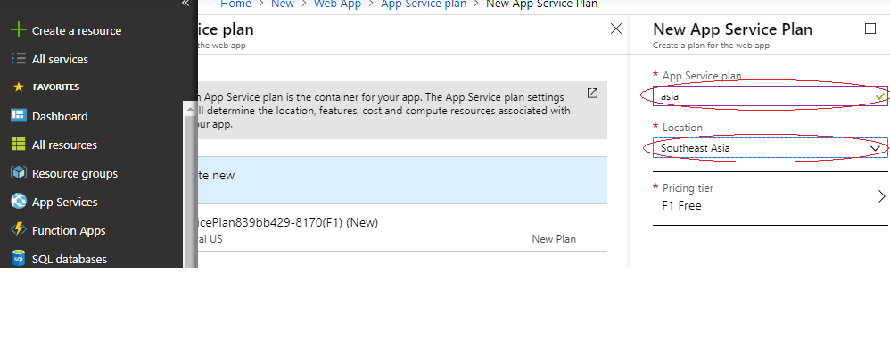The height and width of the screenshot is (348, 890).
Task: Click the green plus Create a resource icon
Action: [19, 30]
